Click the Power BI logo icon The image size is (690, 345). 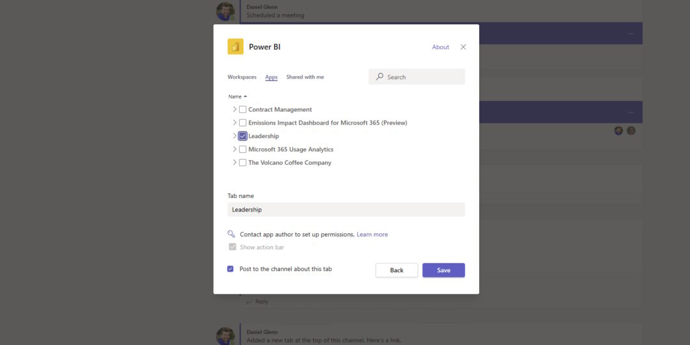[x=235, y=47]
